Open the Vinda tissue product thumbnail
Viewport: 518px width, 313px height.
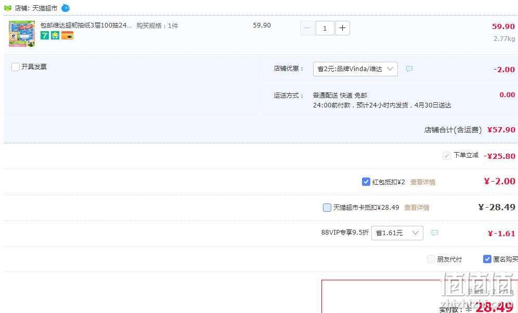pos(22,34)
